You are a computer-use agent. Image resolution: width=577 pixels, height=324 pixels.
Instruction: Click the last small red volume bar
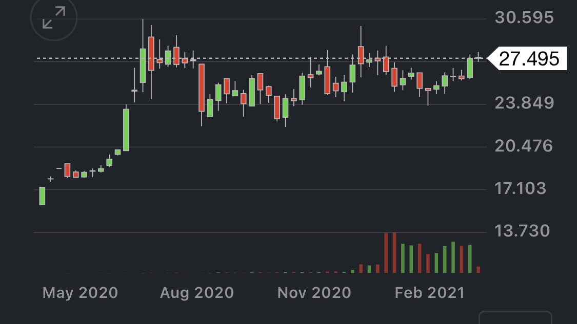[x=479, y=269]
